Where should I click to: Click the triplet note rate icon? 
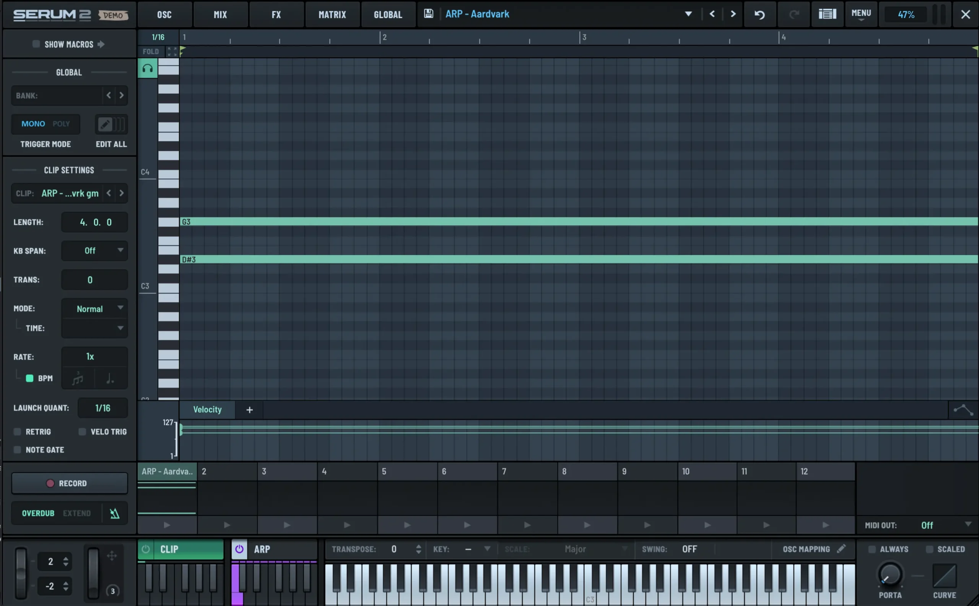(x=77, y=378)
